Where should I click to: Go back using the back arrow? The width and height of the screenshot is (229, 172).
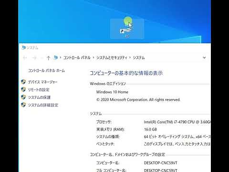point(25,58)
